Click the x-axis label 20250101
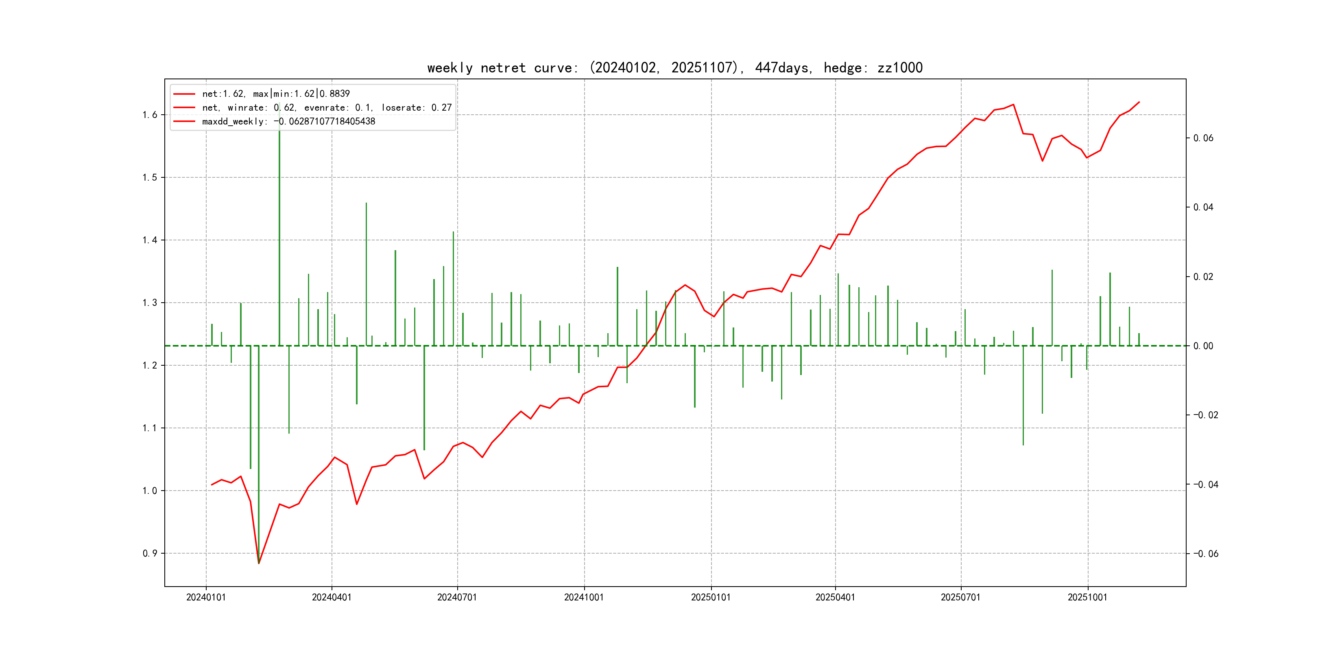The height and width of the screenshot is (659, 1318). coord(711,597)
